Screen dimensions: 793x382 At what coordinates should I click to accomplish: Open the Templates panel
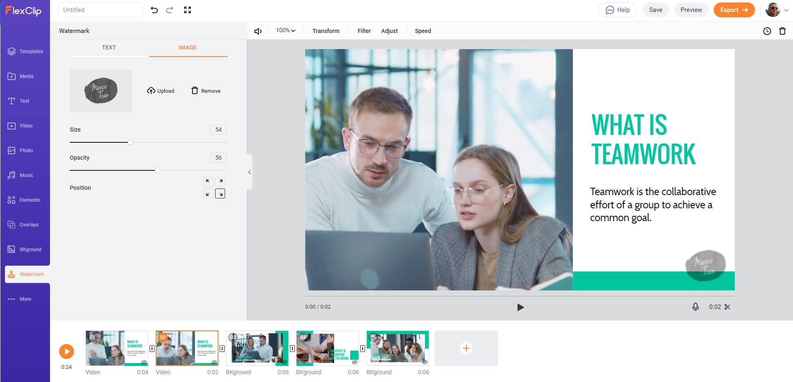[x=25, y=51]
